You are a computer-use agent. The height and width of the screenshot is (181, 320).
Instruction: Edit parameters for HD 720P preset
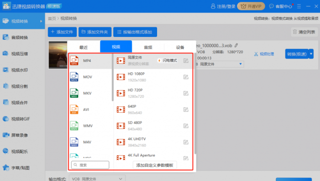(x=186, y=93)
